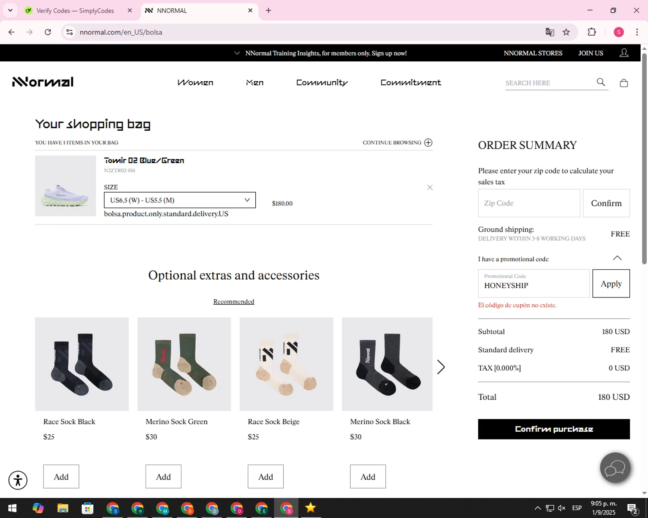Select the Recommended tab
This screenshot has width=648, height=518.
234,301
